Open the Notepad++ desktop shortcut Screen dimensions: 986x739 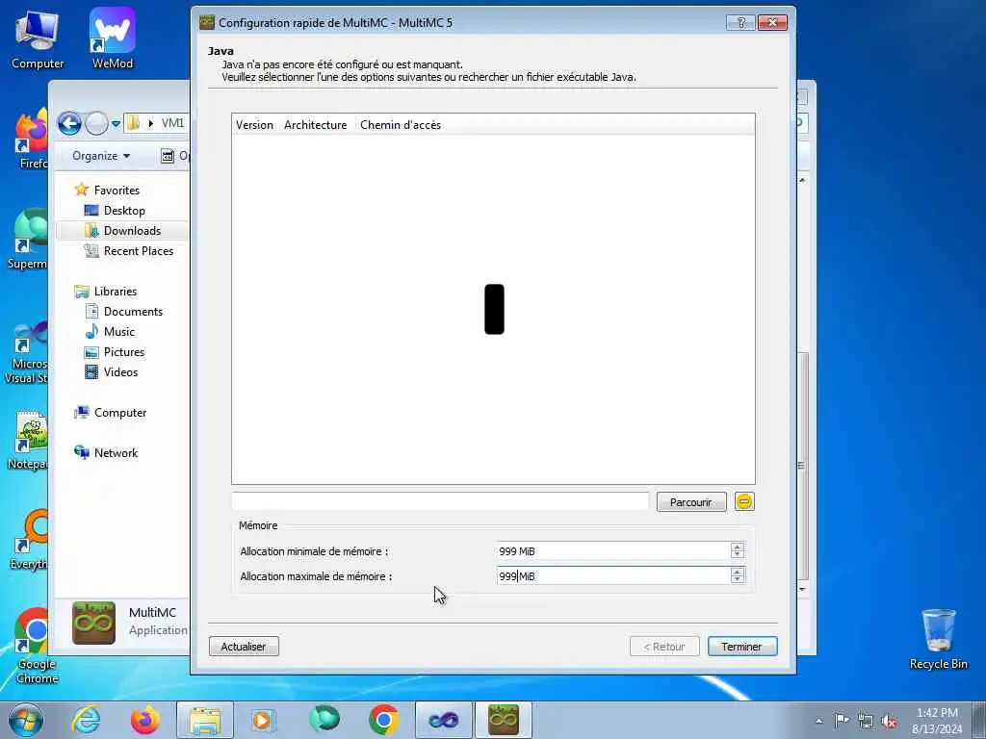pos(28,440)
